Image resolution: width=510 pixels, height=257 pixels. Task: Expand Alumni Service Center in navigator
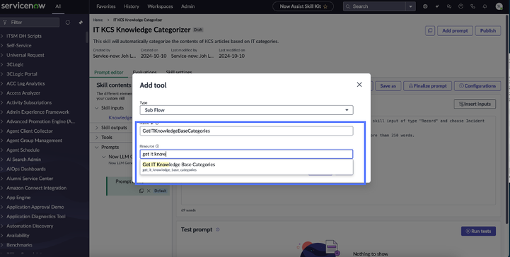(30, 179)
